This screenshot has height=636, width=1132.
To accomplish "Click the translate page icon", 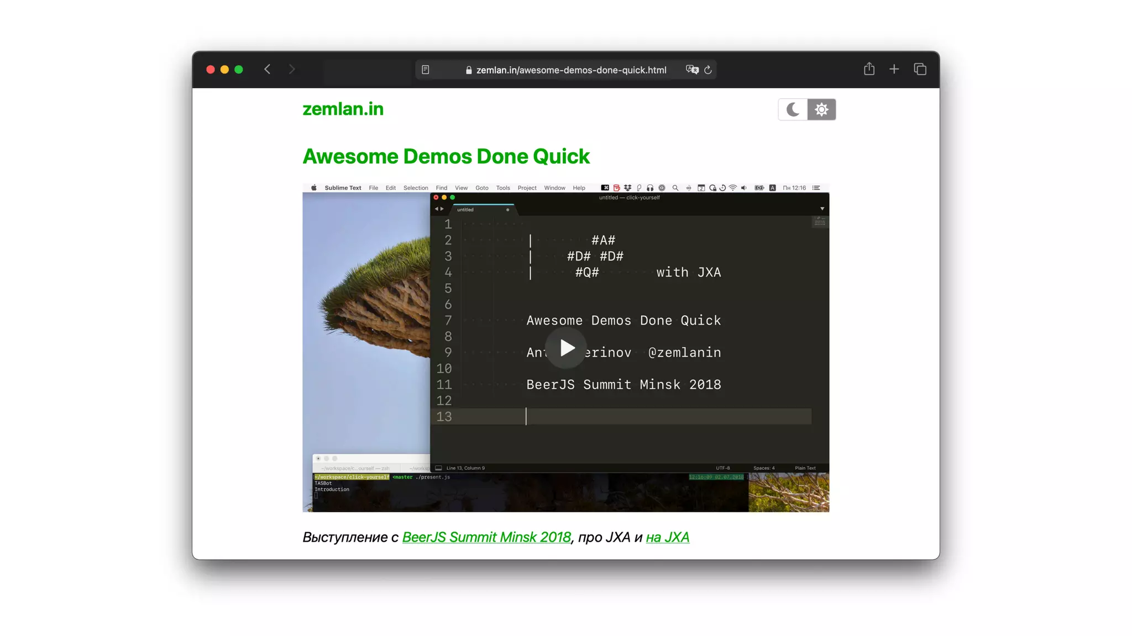I will 691,70.
